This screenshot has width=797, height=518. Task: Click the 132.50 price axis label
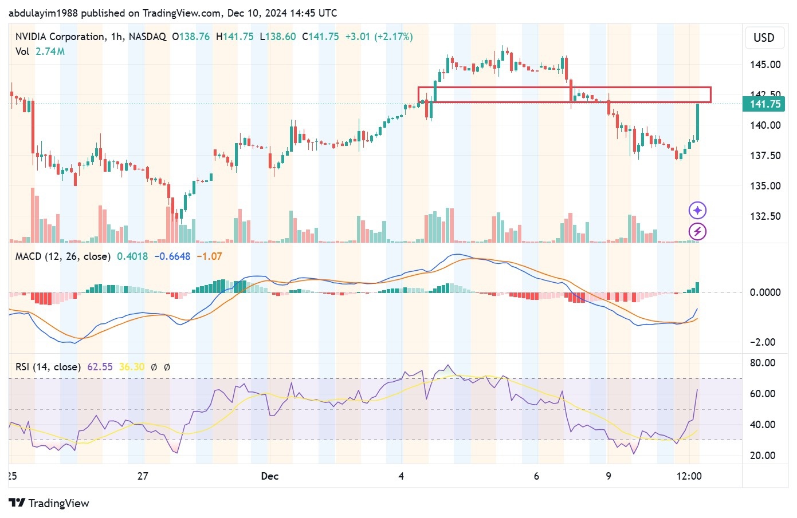765,216
